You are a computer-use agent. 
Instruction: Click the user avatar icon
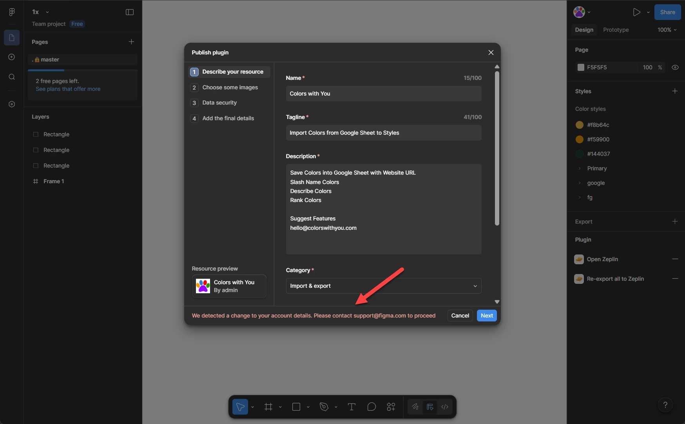(x=579, y=12)
